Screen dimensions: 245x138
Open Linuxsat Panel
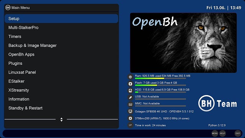[x=61, y=72]
